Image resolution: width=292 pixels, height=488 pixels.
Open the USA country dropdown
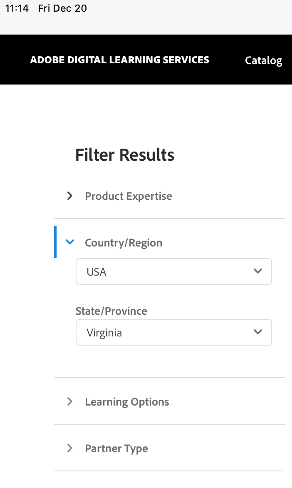coord(173,272)
